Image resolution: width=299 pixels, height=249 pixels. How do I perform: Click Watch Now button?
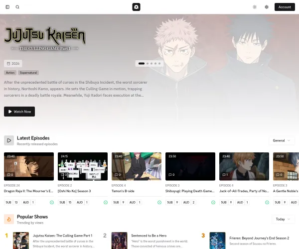(x=19, y=112)
